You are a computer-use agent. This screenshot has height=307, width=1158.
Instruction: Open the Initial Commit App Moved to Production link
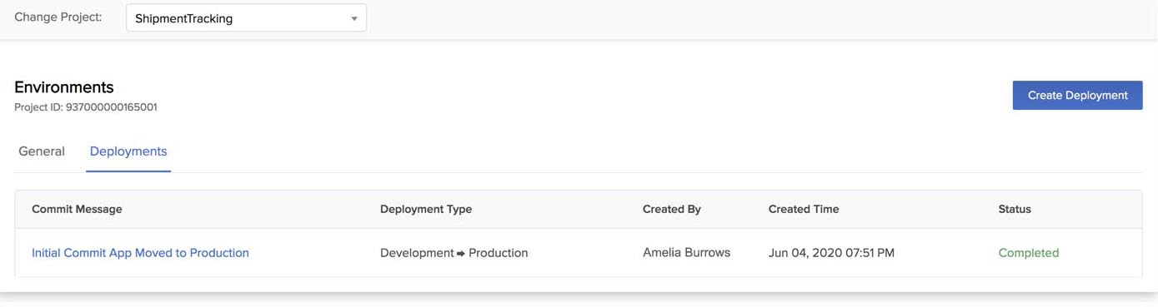click(140, 253)
